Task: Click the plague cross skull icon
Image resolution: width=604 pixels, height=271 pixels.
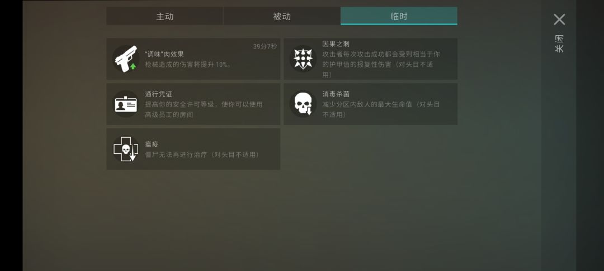Action: click(126, 149)
